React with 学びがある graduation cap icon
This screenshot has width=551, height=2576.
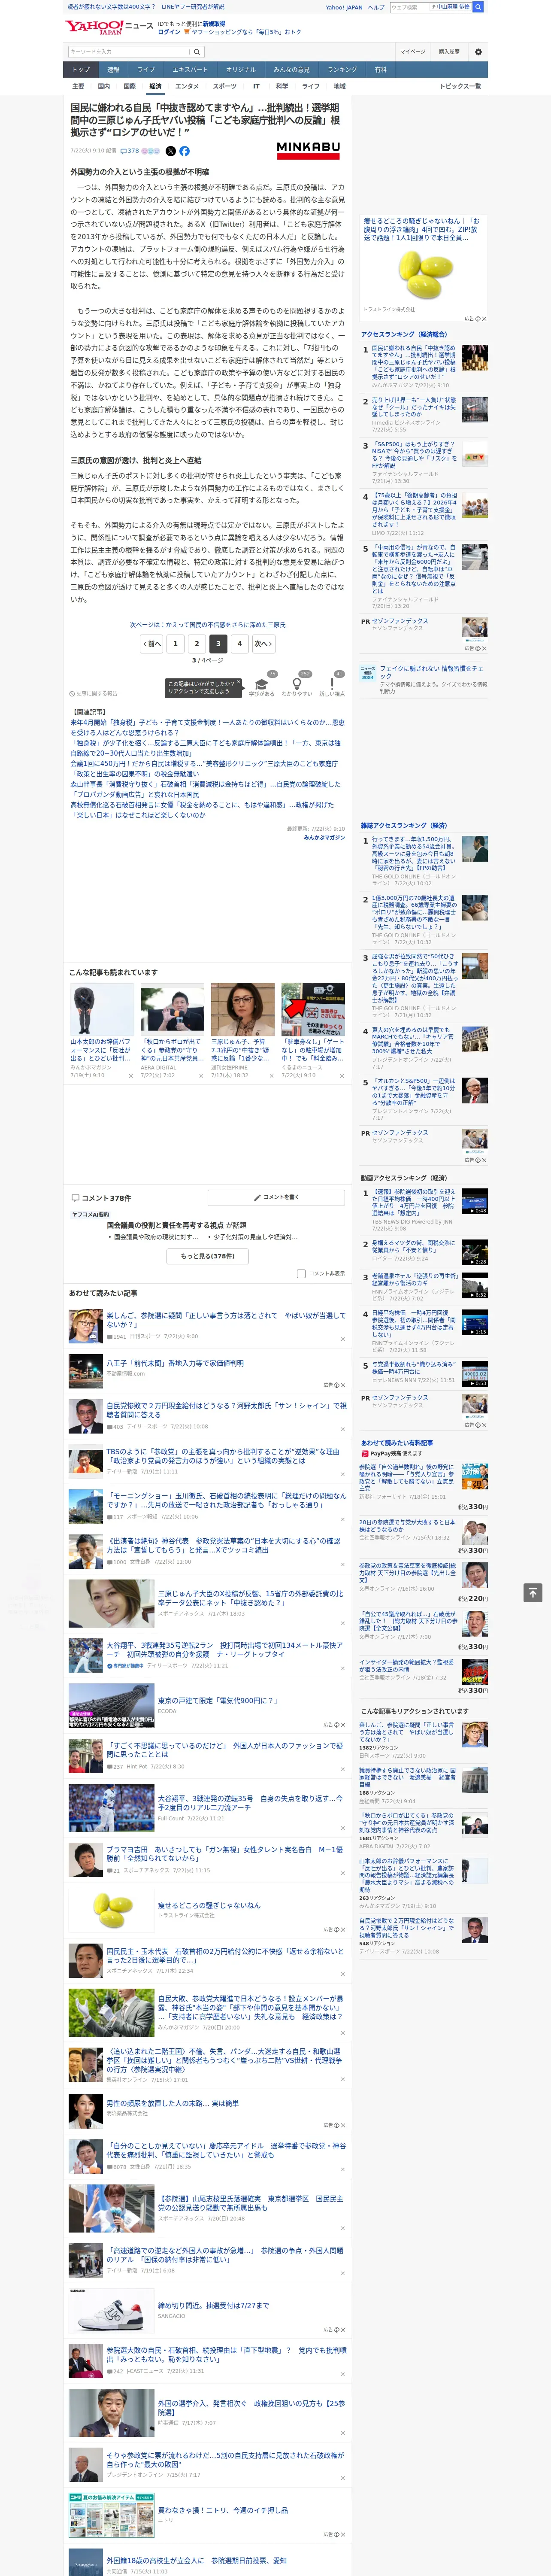[262, 685]
